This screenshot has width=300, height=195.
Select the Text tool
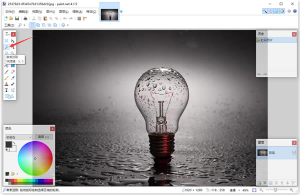point(6,90)
